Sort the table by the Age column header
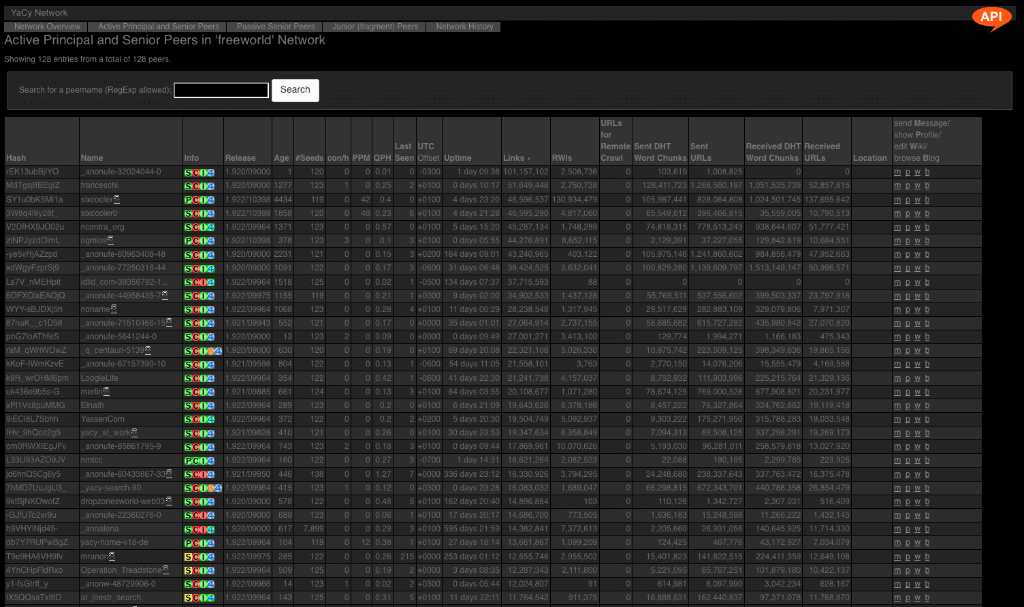 click(x=281, y=158)
